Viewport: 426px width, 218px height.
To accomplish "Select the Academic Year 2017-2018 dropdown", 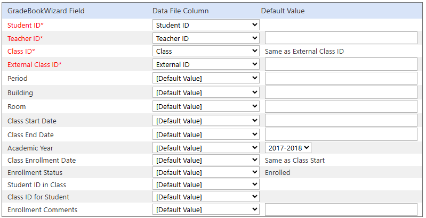I will coord(288,148).
